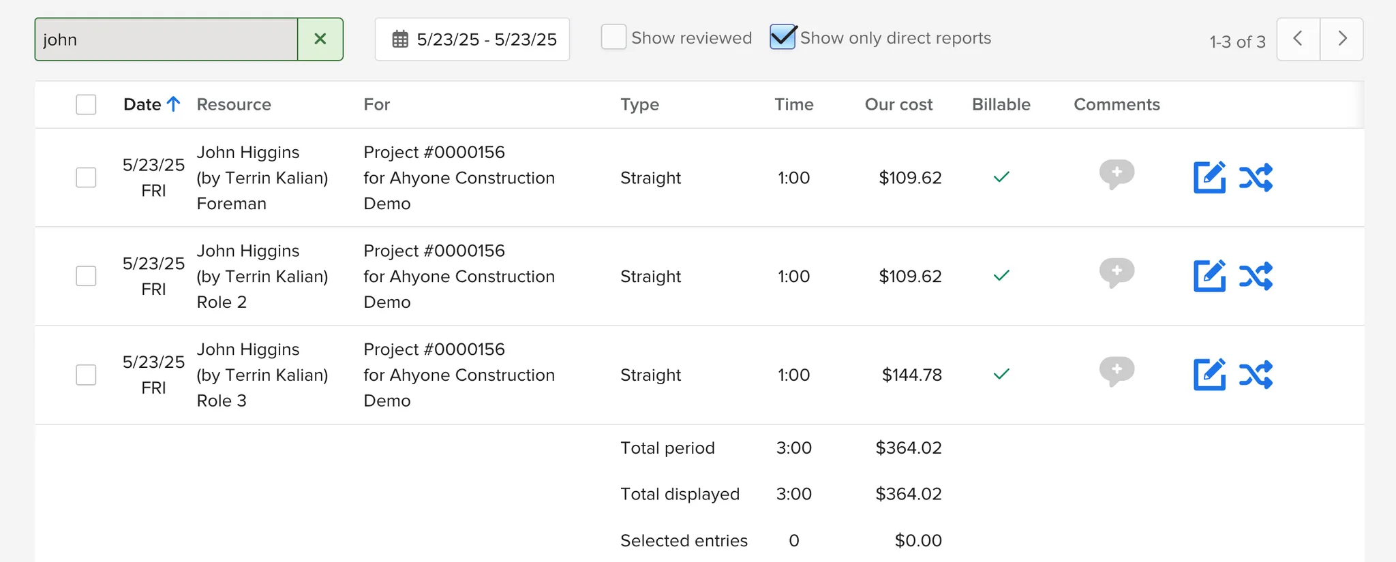
Task: Go to previous page of results
Action: 1298,40
